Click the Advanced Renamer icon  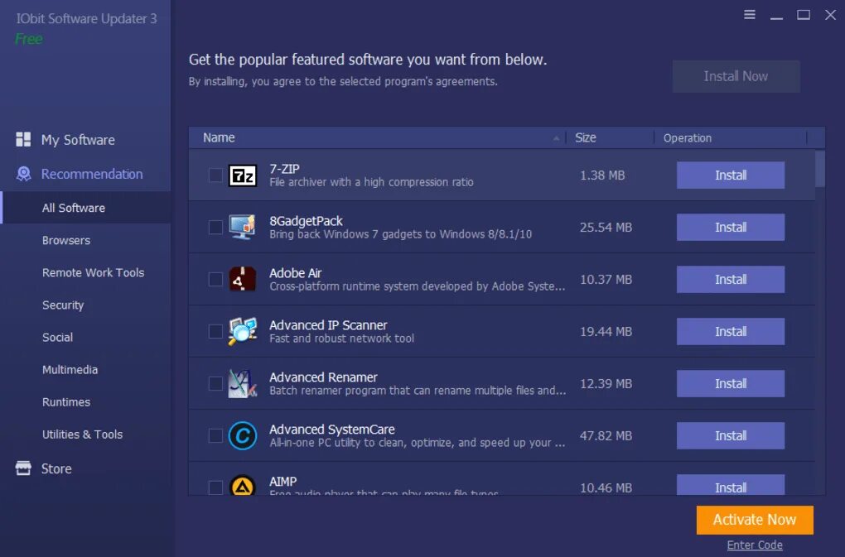(x=243, y=383)
